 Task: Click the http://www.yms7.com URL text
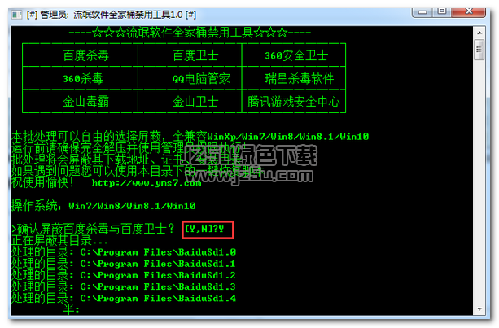click(147, 183)
